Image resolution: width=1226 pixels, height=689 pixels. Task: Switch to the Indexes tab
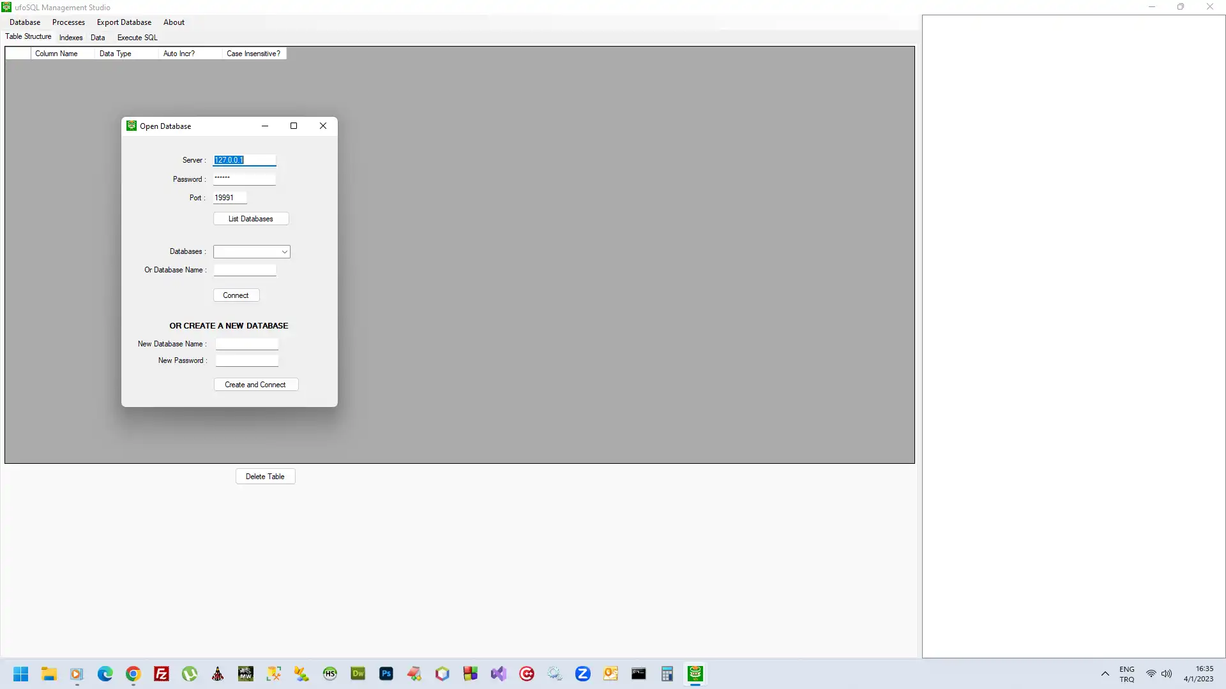tap(71, 37)
